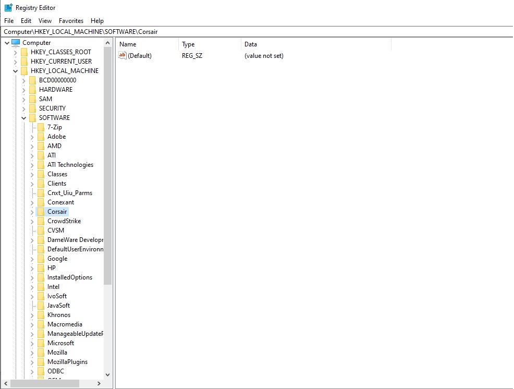Expand the HKEY_CLASSES_ROOT node
The width and height of the screenshot is (514, 389).
[x=15, y=52]
